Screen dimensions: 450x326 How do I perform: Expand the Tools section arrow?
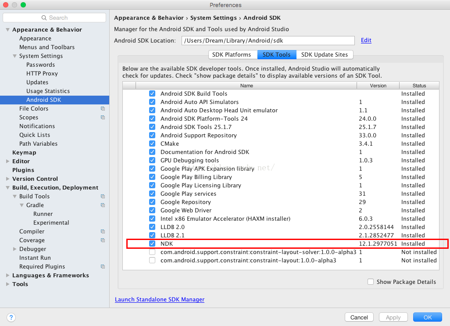[x=8, y=284]
